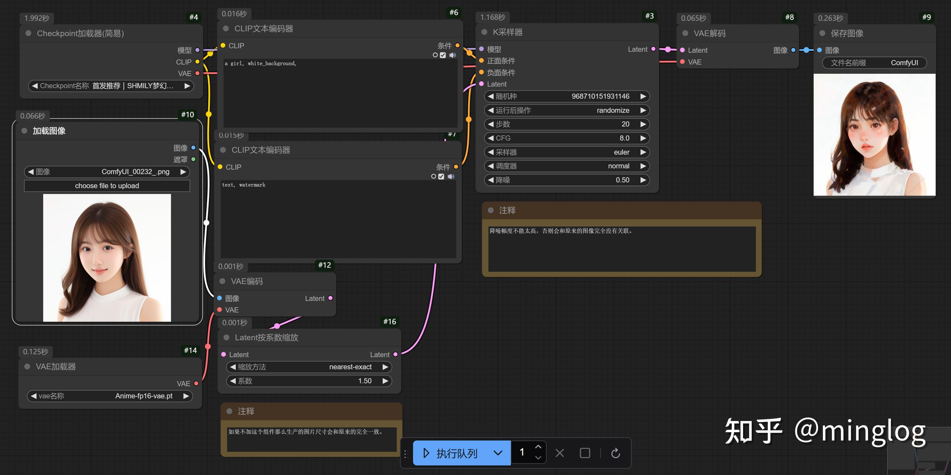Screen dimensions: 951x475
Task: Click the saved output image preview
Action: (x=874, y=135)
